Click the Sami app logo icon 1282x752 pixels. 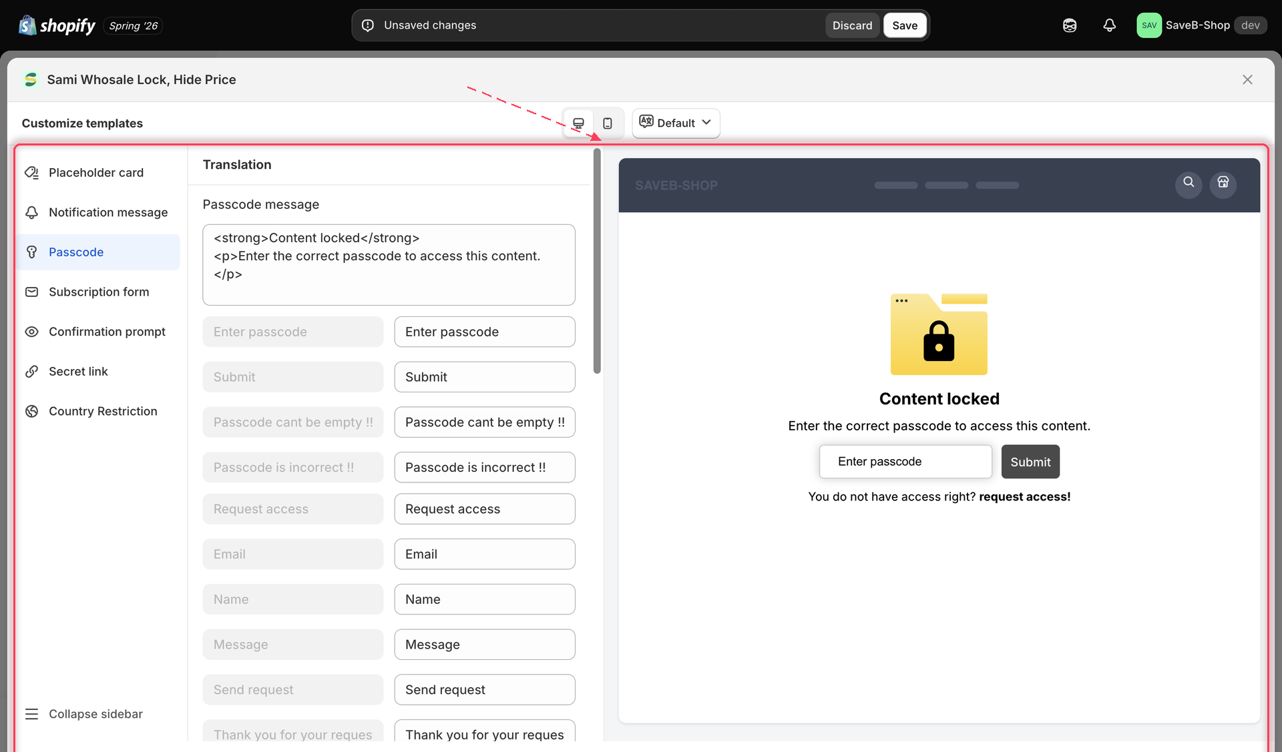pyautogui.click(x=31, y=80)
